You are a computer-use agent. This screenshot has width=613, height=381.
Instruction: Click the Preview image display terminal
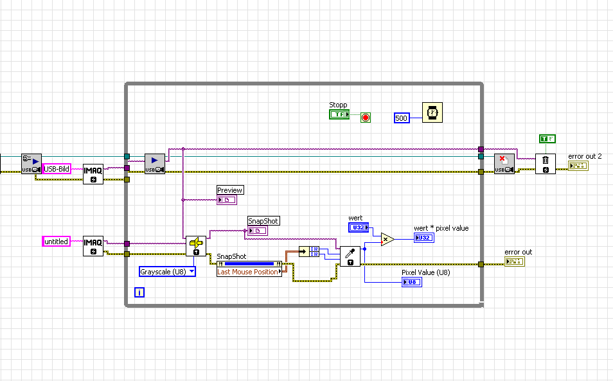click(227, 200)
